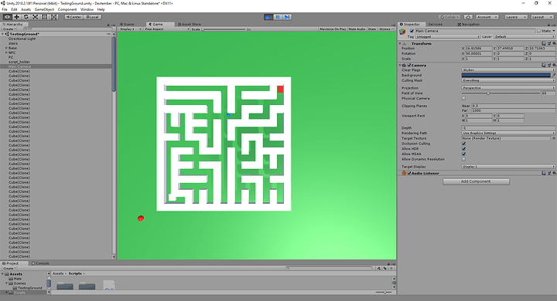This screenshot has width=557, height=301.
Task: Click the Play button
Action: (x=268, y=17)
